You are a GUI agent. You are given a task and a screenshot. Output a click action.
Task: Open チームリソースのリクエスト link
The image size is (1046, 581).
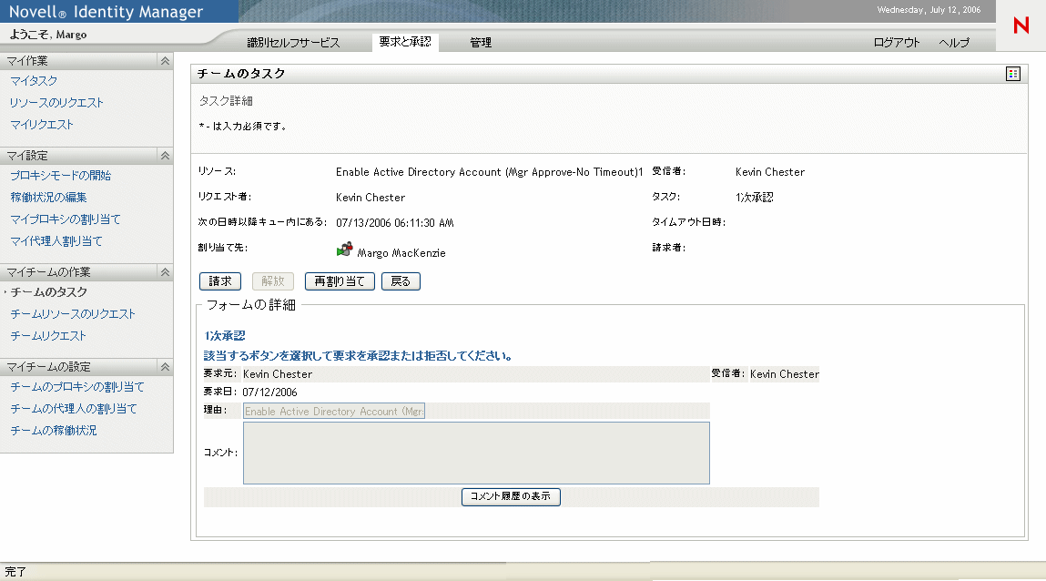tap(73, 314)
